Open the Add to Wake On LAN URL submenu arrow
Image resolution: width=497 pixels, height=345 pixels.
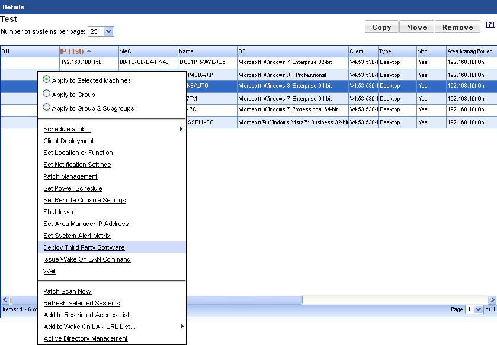182,327
